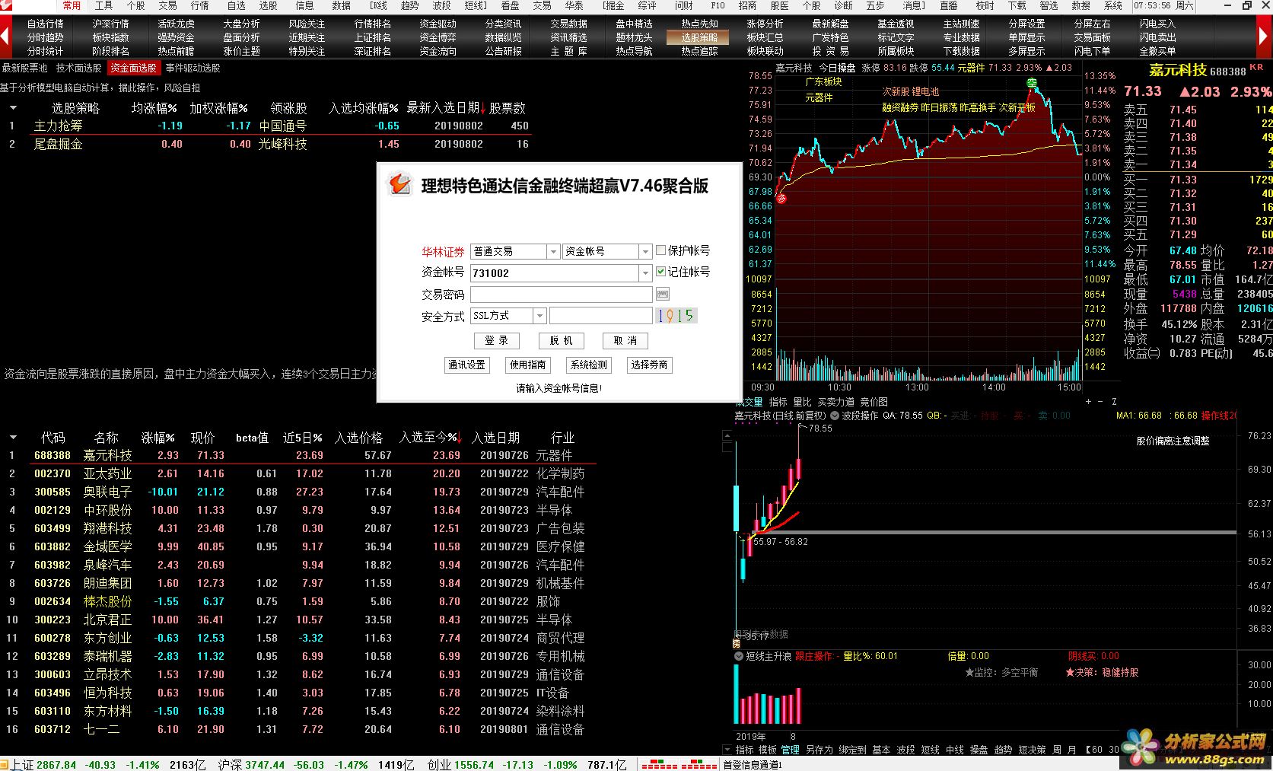Click 分屏设置 in the top toolbar
Screen dimensions: 1273x771
[x=1026, y=24]
